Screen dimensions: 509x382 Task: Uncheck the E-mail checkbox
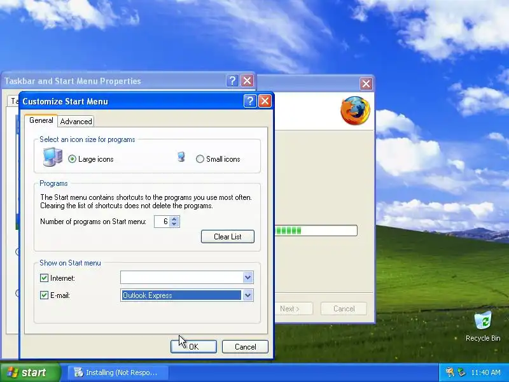(44, 295)
